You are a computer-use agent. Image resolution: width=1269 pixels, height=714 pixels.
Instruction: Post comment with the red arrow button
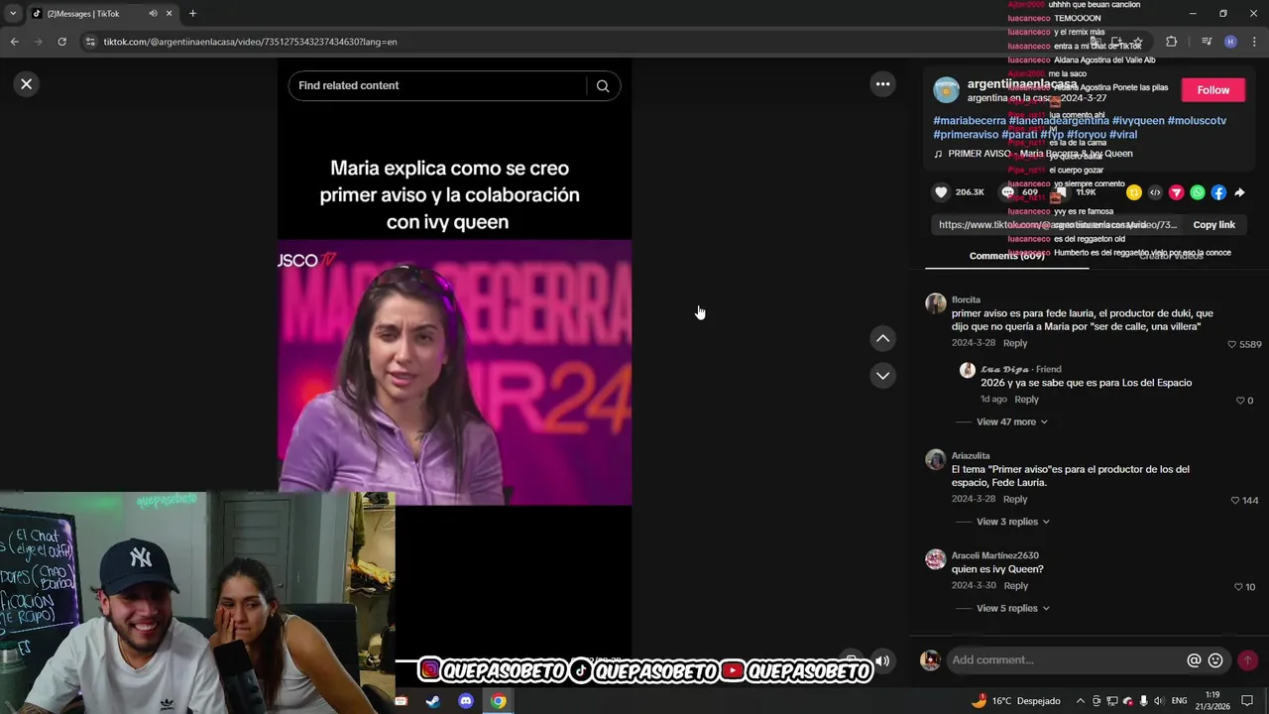point(1247,660)
